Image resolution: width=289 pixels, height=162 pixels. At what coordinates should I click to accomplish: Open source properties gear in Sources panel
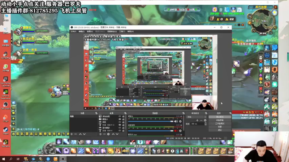[108, 134]
